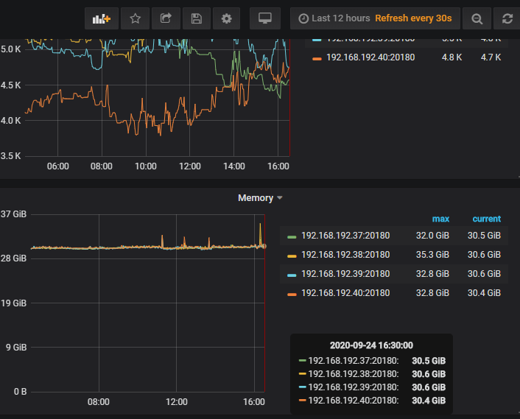Image resolution: width=520 pixels, height=419 pixels.
Task: Zoom out the time range
Action: (477, 18)
